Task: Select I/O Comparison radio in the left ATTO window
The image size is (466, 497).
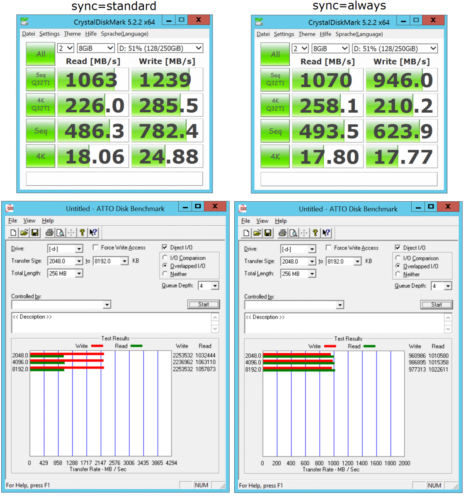Action: (x=165, y=258)
